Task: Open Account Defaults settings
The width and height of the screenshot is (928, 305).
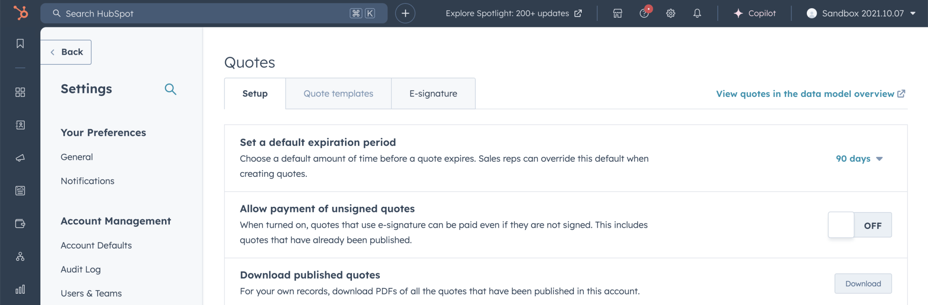Action: 96,245
